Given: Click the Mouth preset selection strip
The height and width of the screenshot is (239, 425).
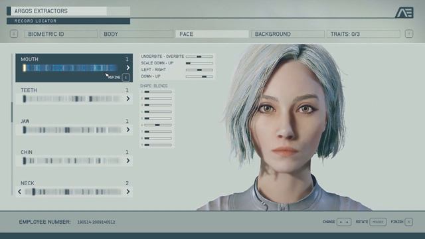Looking at the screenshot, I should tap(70, 68).
